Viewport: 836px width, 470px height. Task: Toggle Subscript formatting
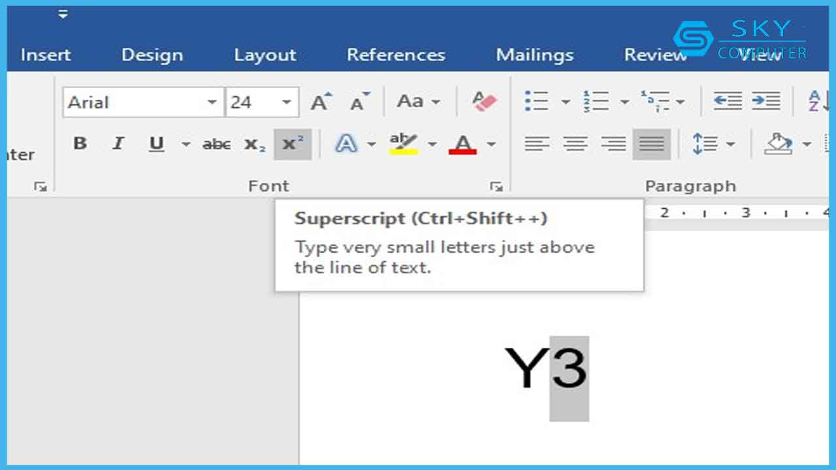pyautogui.click(x=255, y=144)
